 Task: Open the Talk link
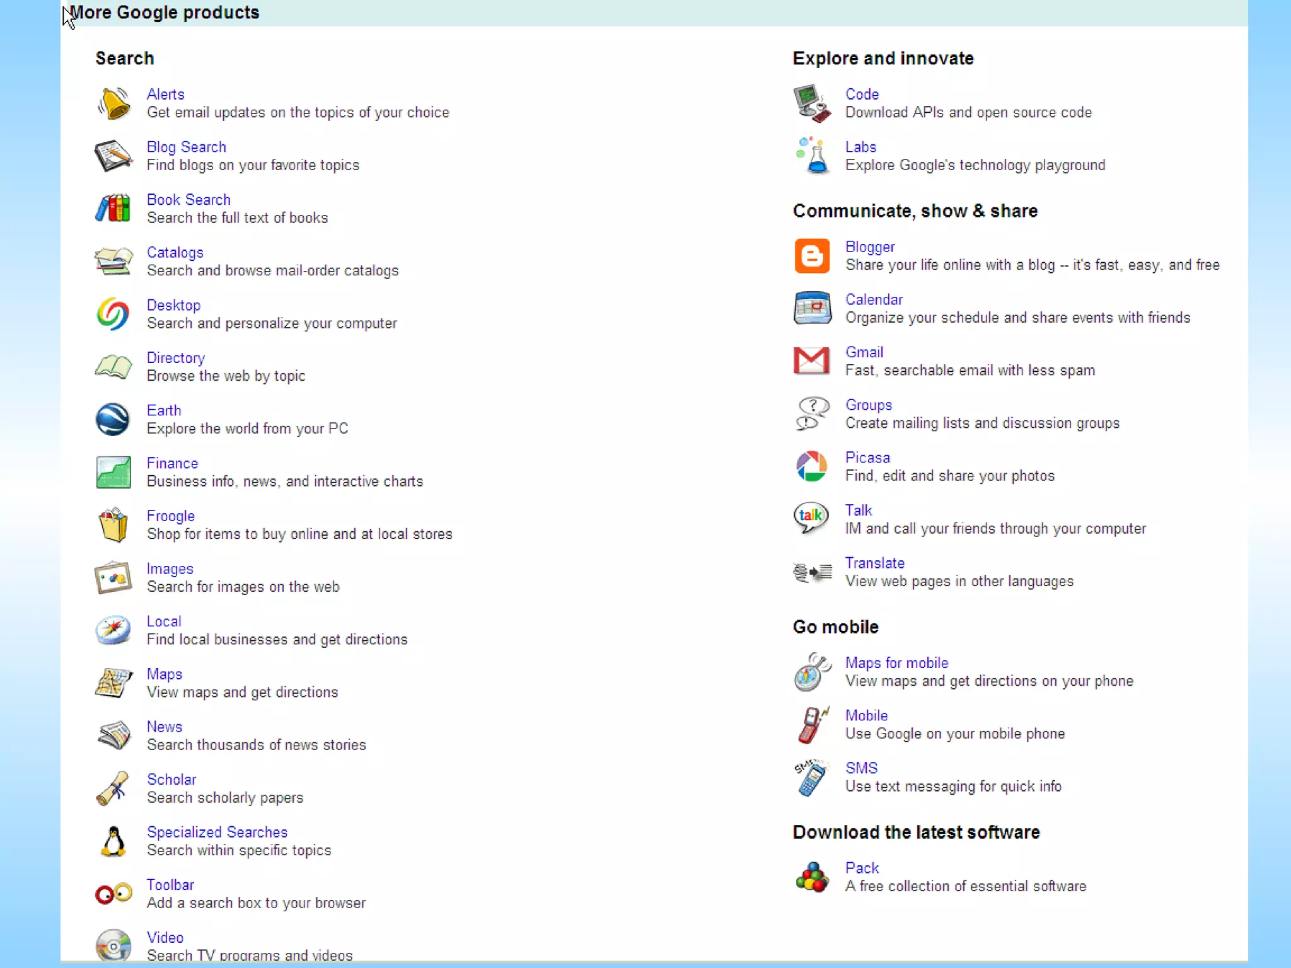[x=859, y=511]
